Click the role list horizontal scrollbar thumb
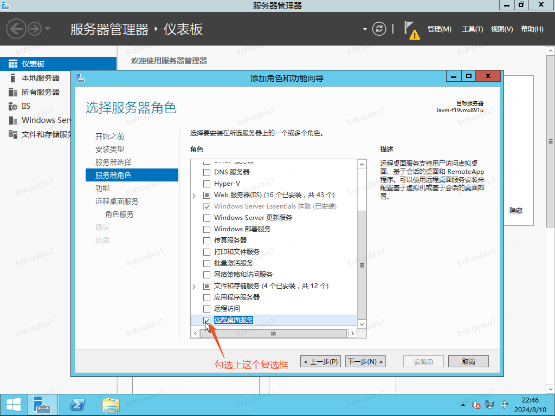The width and height of the screenshot is (555, 416). point(273,333)
